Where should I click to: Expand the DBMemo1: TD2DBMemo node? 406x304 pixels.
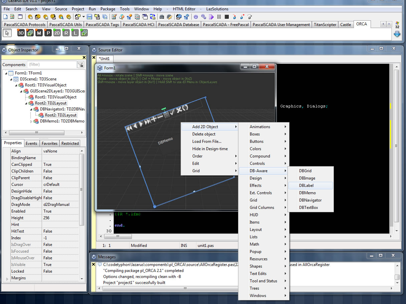(x=31, y=121)
